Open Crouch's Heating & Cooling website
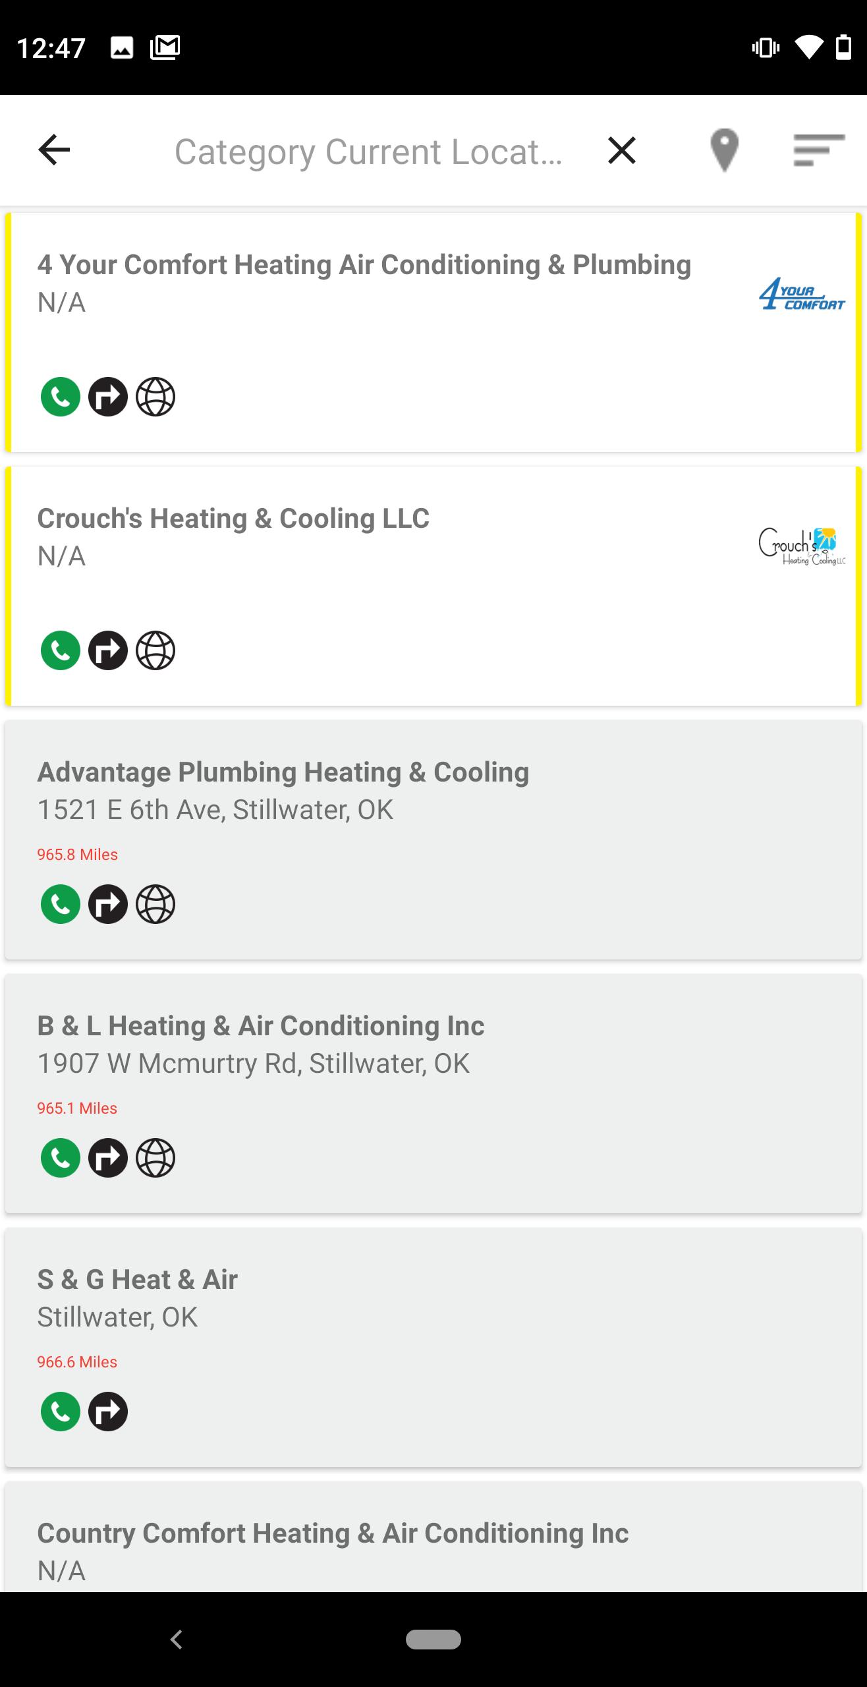 tap(155, 650)
